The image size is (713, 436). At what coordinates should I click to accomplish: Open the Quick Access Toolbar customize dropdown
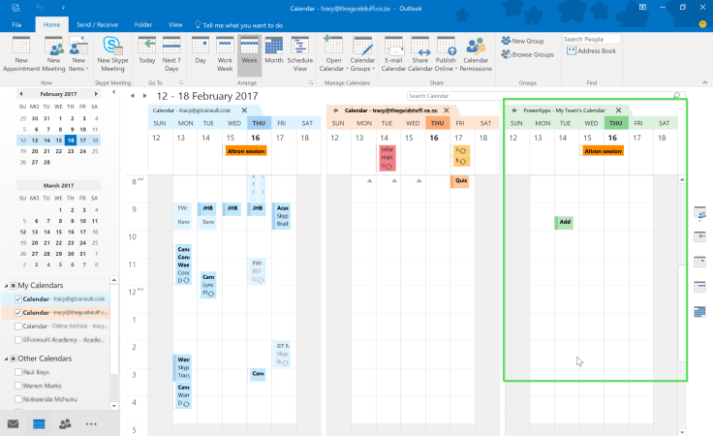click(x=63, y=8)
